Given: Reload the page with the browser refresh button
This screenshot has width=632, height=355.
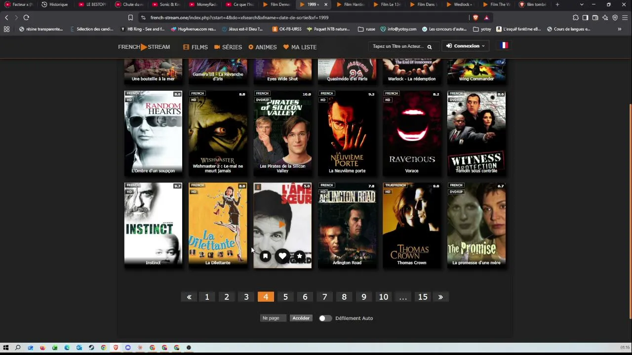Looking at the screenshot, I should (26, 17).
